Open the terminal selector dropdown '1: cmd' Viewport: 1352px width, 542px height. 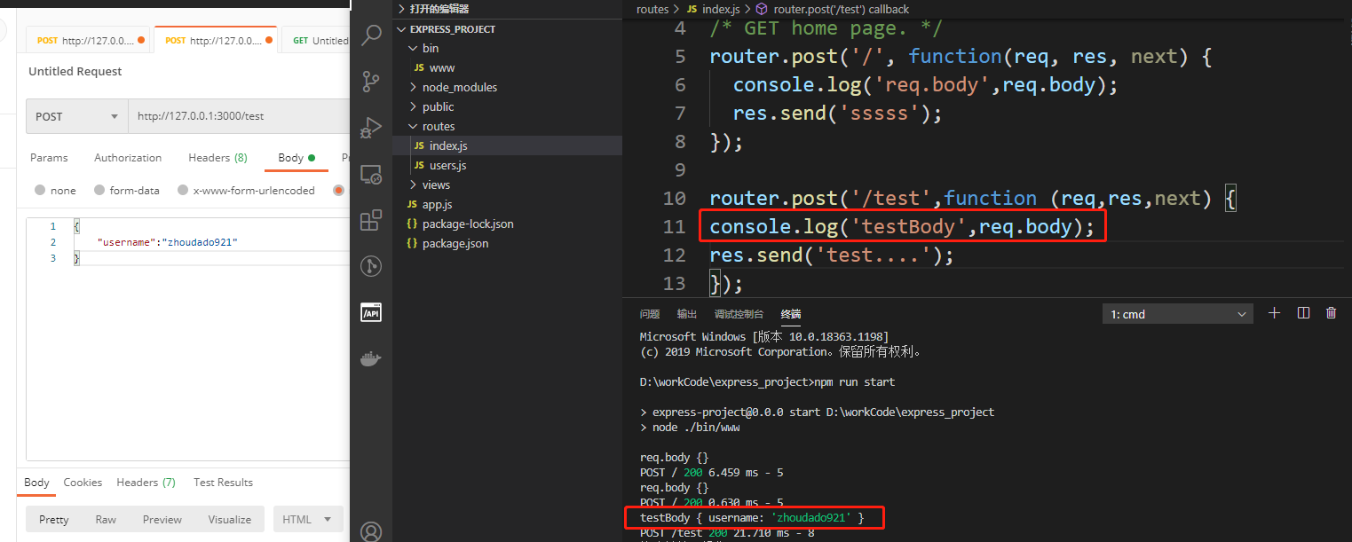[1177, 314]
